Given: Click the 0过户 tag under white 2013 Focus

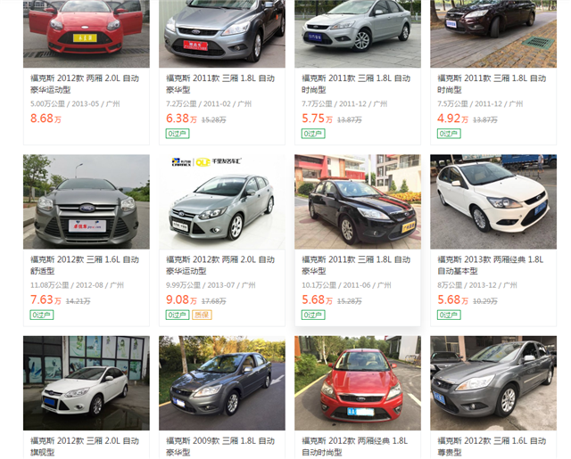Looking at the screenshot, I should point(449,315).
